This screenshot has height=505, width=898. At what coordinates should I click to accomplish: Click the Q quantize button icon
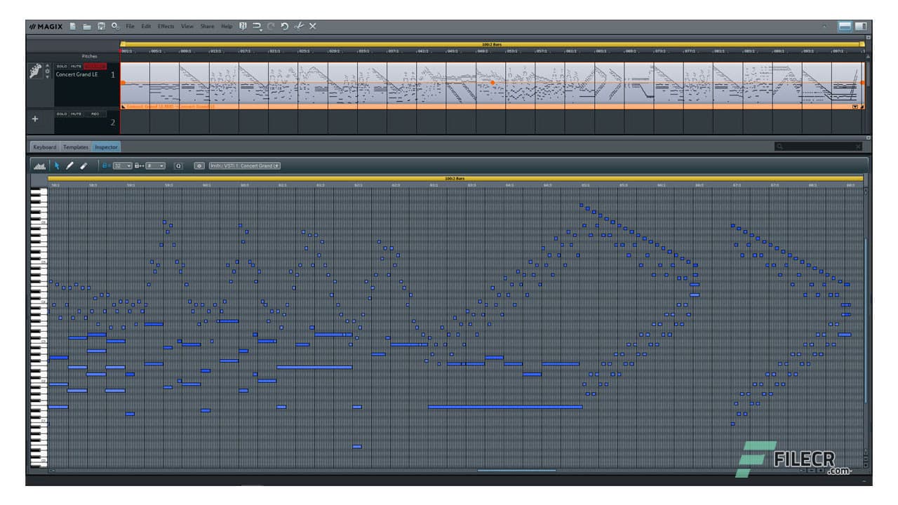180,166
